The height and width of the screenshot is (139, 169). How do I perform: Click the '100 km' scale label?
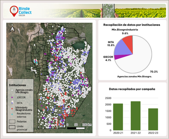tap(87, 125)
